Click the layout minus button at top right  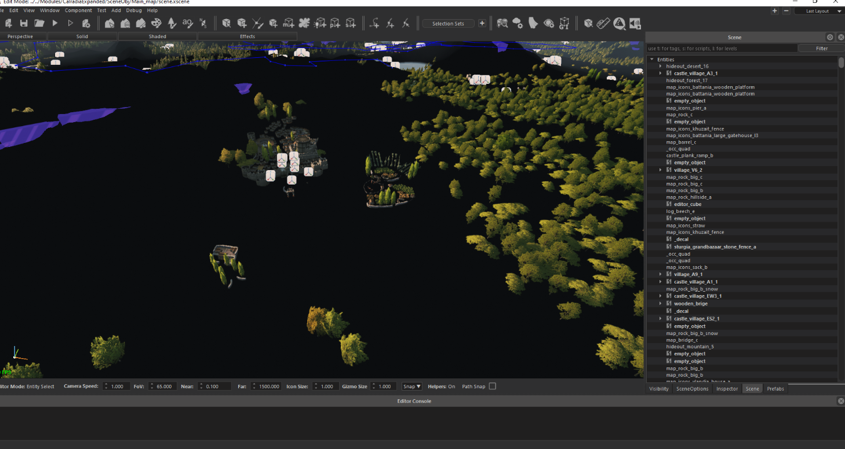click(786, 11)
